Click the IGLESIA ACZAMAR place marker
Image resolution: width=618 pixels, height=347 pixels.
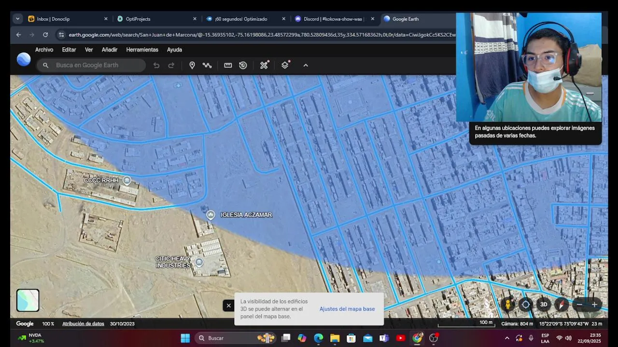(x=211, y=215)
